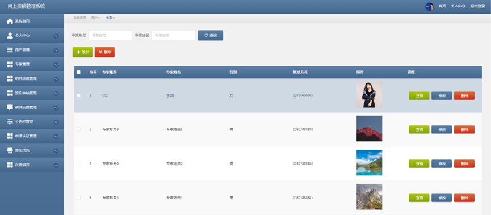Click the chat bubble icon beside 稿件反馈管理

10,107
